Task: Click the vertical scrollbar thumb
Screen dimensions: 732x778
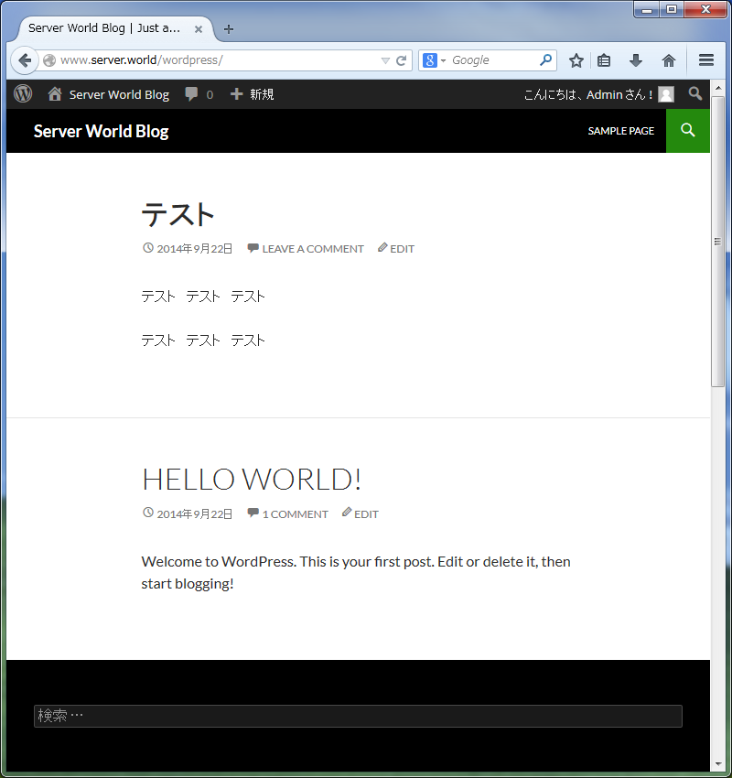Action: (717, 241)
